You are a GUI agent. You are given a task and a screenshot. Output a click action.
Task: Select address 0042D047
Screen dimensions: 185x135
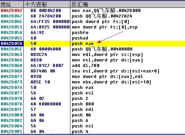pyautogui.click(x=11, y=16)
